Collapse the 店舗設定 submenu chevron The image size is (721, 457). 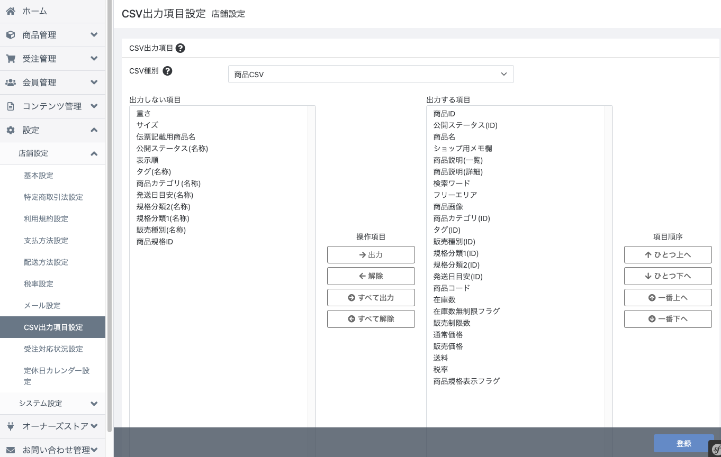point(94,153)
